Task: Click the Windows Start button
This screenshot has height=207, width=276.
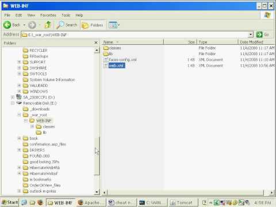Action: tap(10, 202)
